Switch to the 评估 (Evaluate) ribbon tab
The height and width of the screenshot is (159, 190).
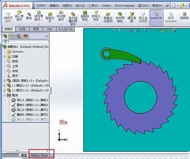tap(49, 29)
